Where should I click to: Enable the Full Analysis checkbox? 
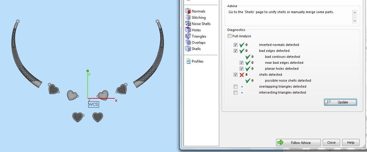229,36
